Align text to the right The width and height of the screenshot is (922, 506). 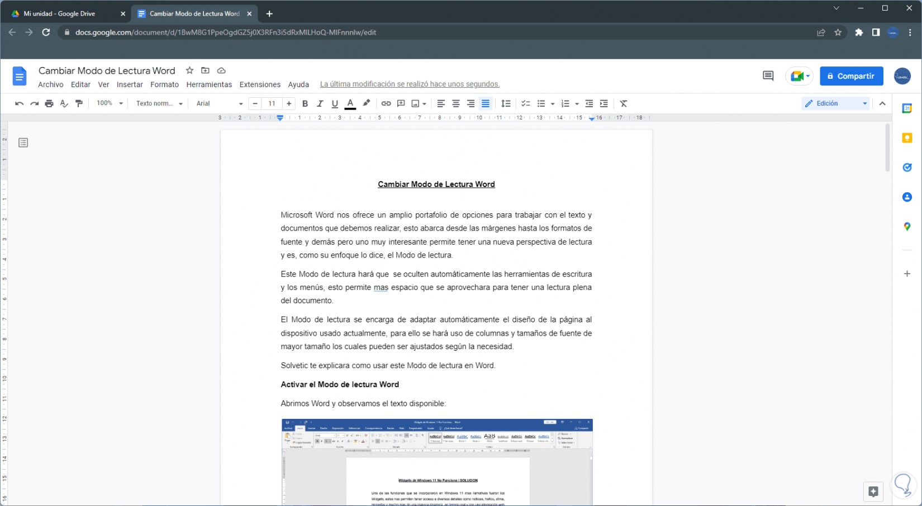470,103
